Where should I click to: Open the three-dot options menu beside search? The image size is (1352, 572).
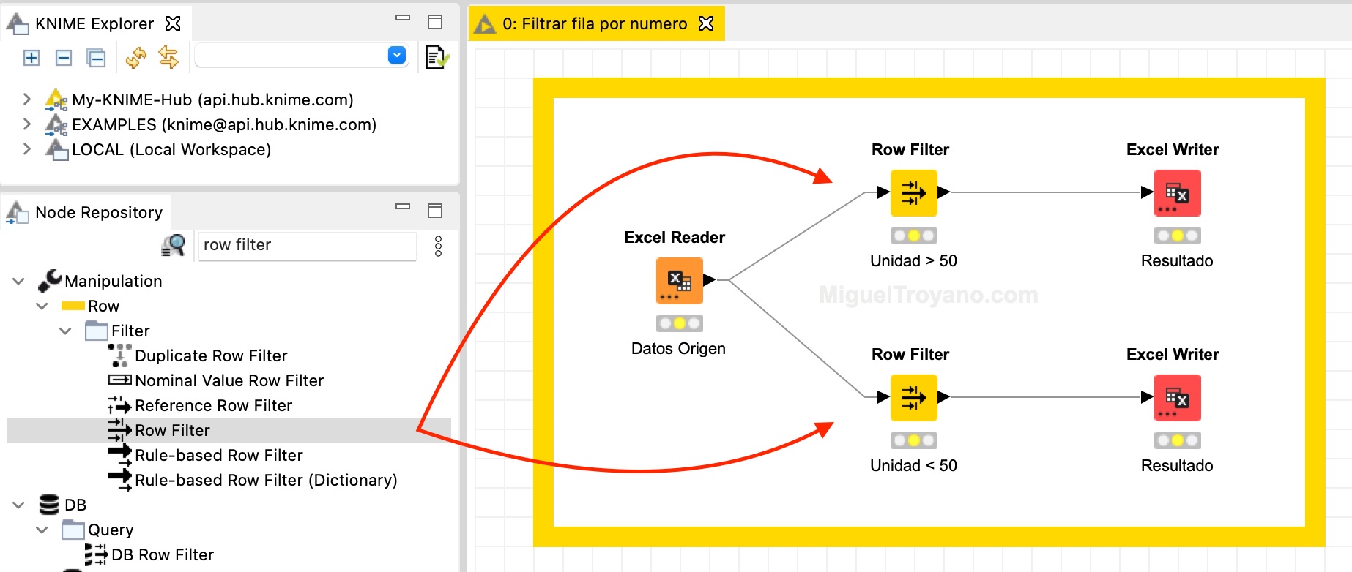pos(438,246)
